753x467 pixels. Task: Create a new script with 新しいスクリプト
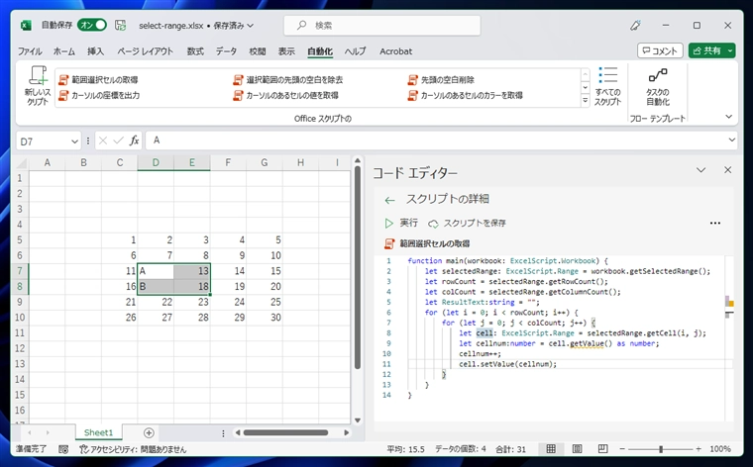[38, 86]
